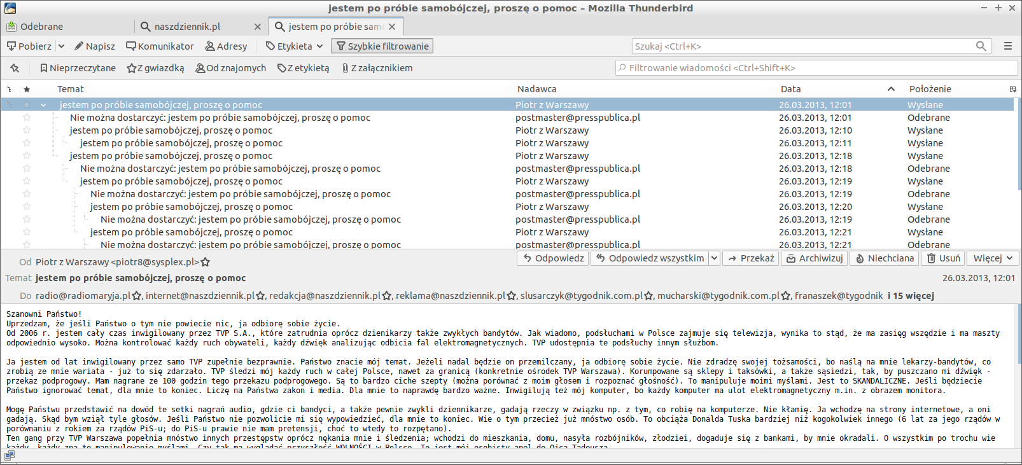
Task: Click Odpowiedz wszystkim reply-all button
Action: coord(650,258)
